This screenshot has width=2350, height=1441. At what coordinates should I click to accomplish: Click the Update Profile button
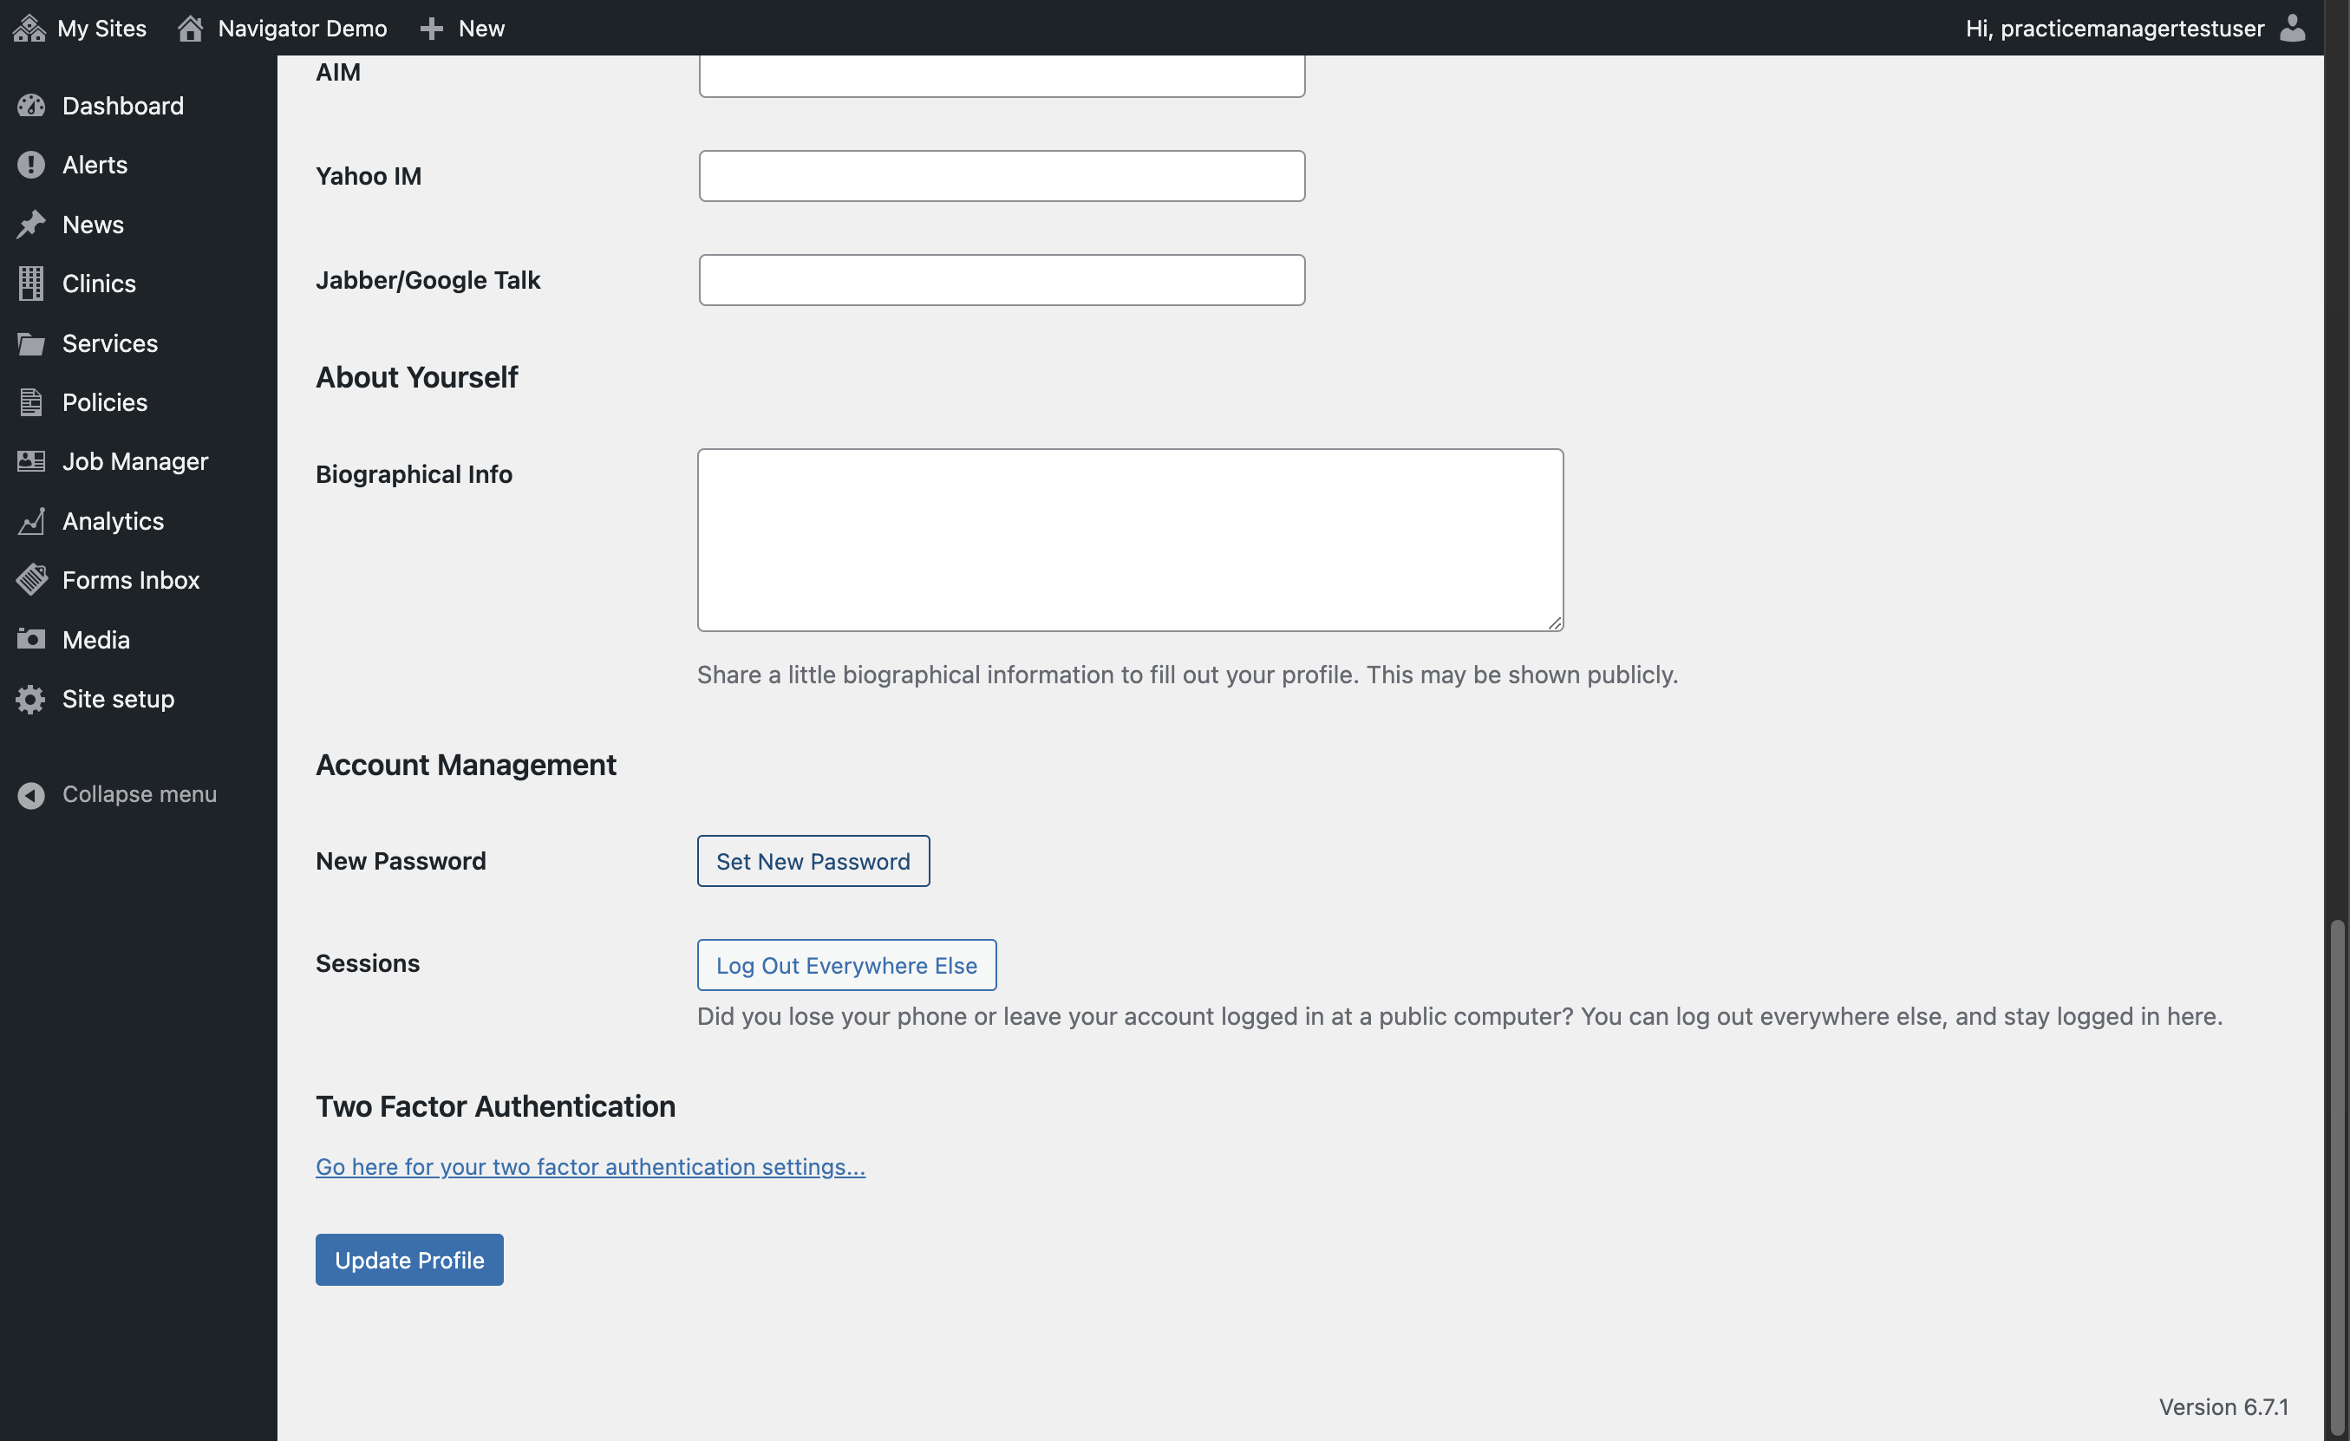coord(409,1260)
